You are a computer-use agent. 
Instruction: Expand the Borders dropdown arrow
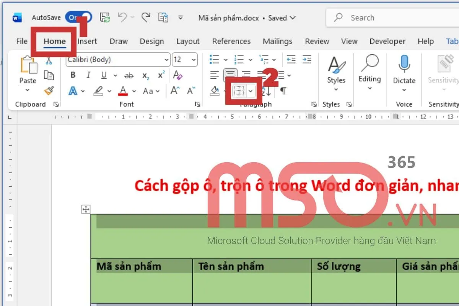251,91
